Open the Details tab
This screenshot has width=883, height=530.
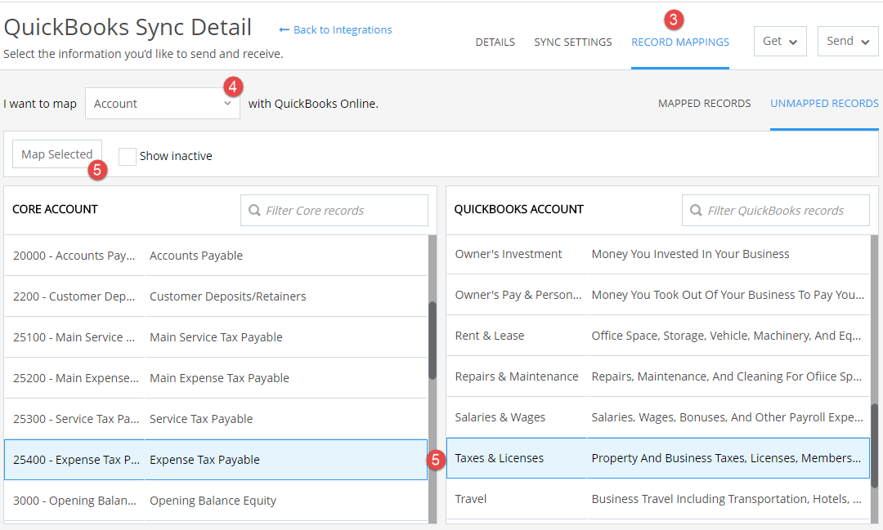[495, 42]
